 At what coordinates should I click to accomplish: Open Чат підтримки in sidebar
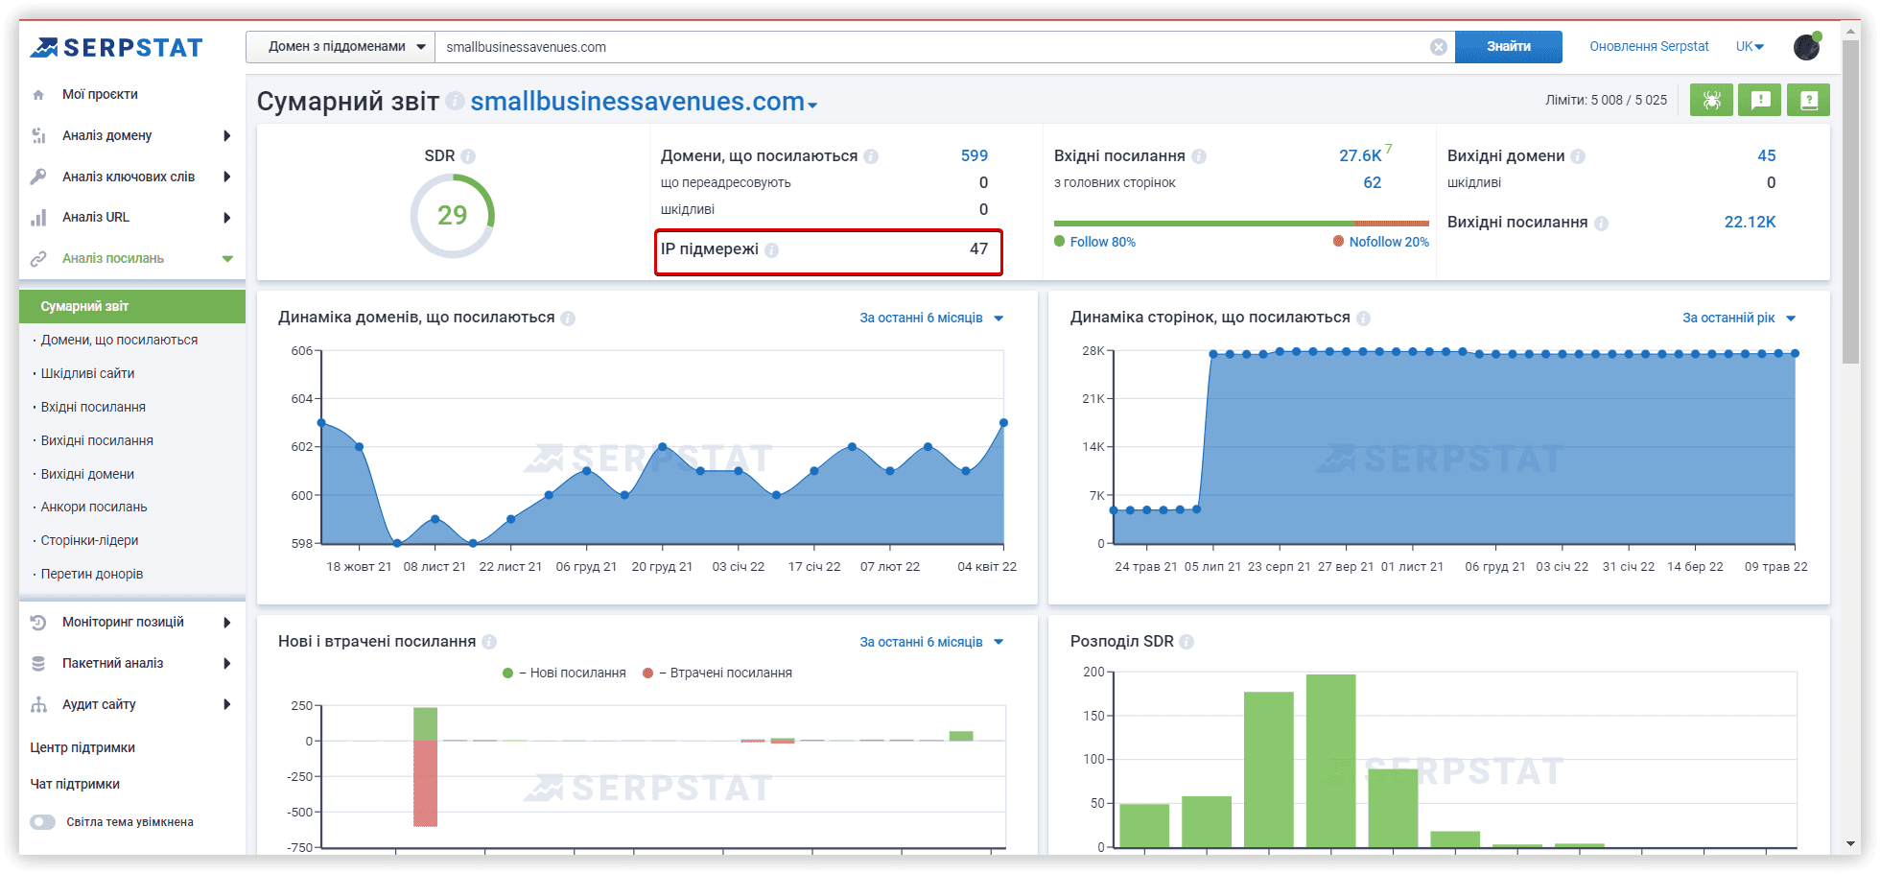click(75, 785)
